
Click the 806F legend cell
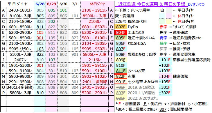[121, 43]
